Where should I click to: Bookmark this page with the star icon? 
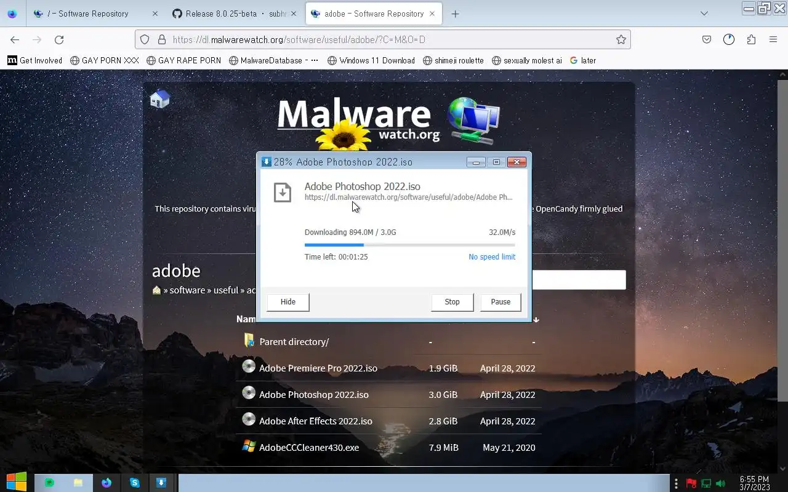click(x=621, y=39)
